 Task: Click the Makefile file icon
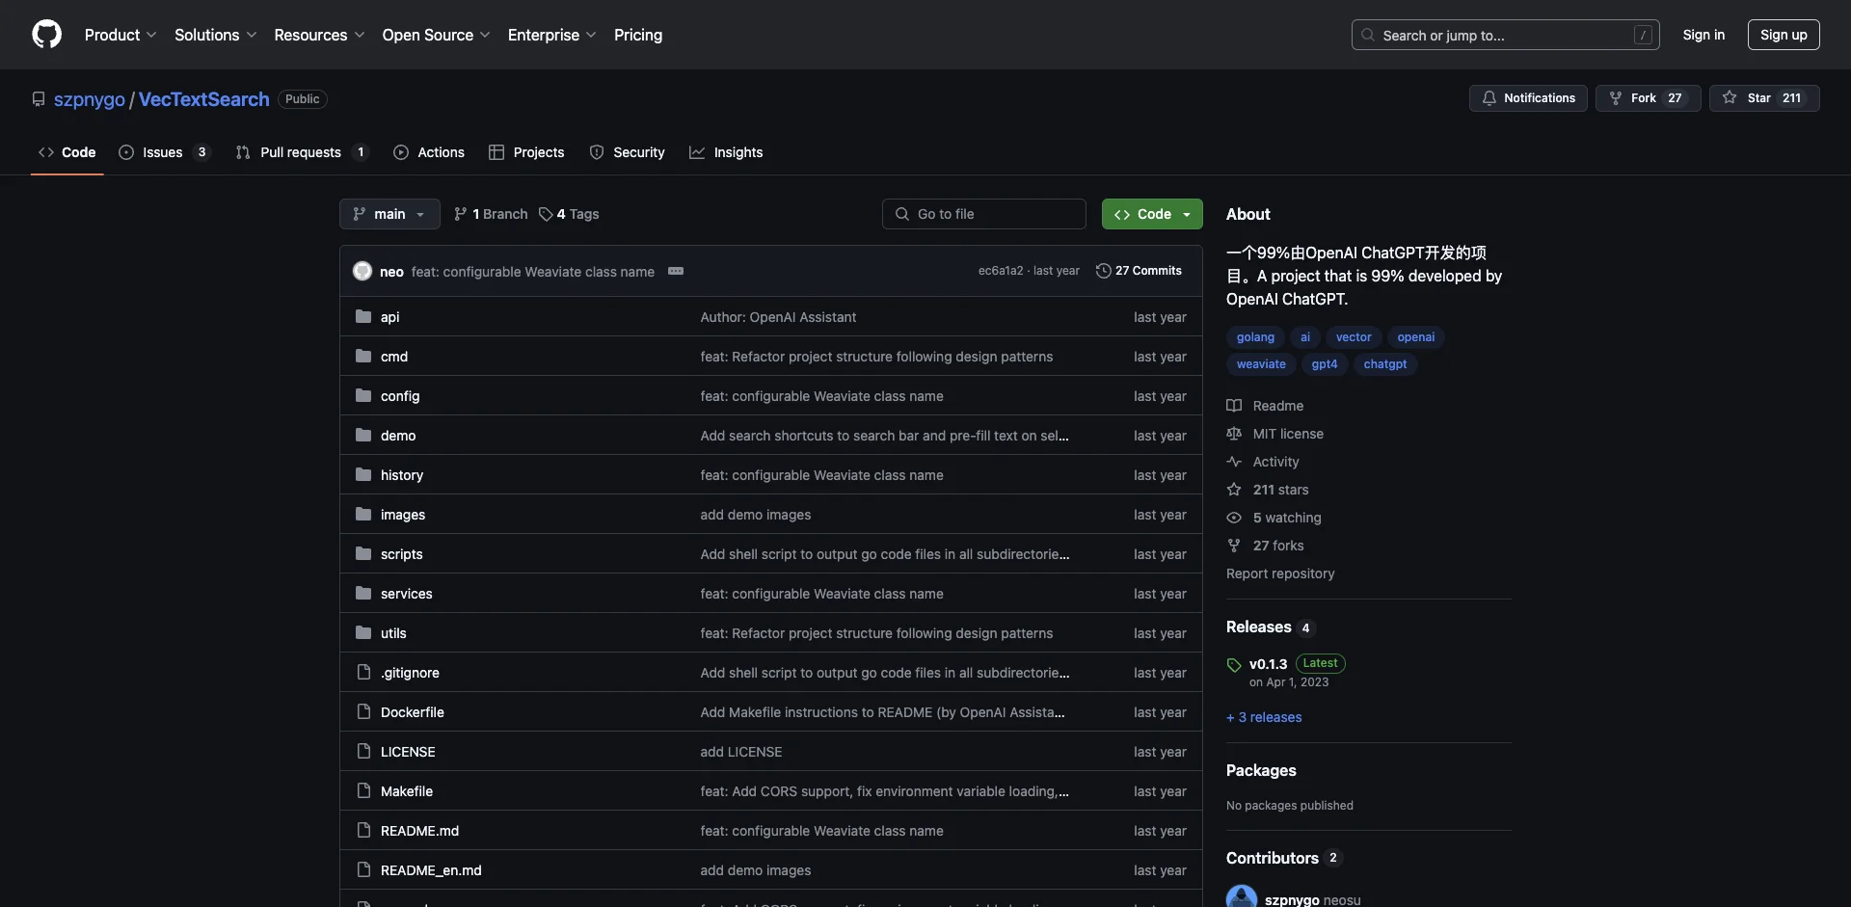click(x=363, y=790)
